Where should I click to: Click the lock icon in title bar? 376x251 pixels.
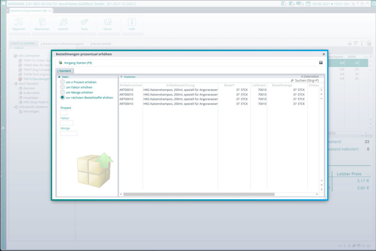353,4
